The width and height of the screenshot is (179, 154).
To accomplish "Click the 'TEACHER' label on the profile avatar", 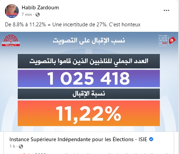I will pyautogui.click(x=11, y=17).
